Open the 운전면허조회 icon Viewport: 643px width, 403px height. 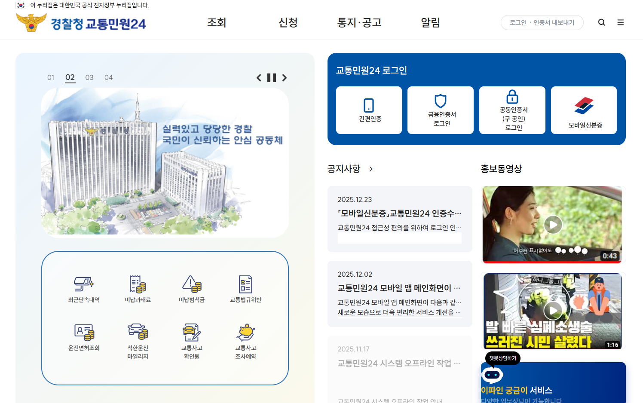click(84, 337)
